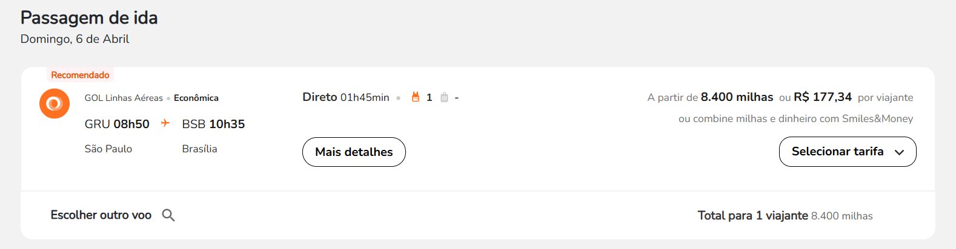Click the Econômica cabin class label
Screen dimensions: 956x249
[x=196, y=98]
